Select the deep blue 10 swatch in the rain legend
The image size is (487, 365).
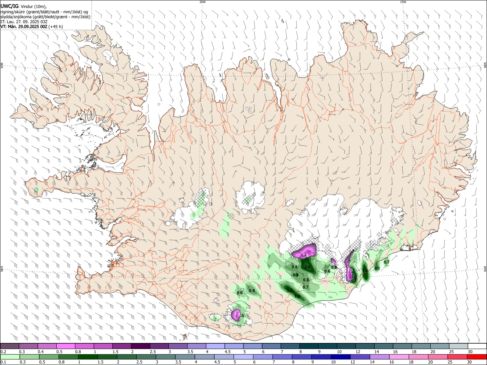click(x=340, y=357)
